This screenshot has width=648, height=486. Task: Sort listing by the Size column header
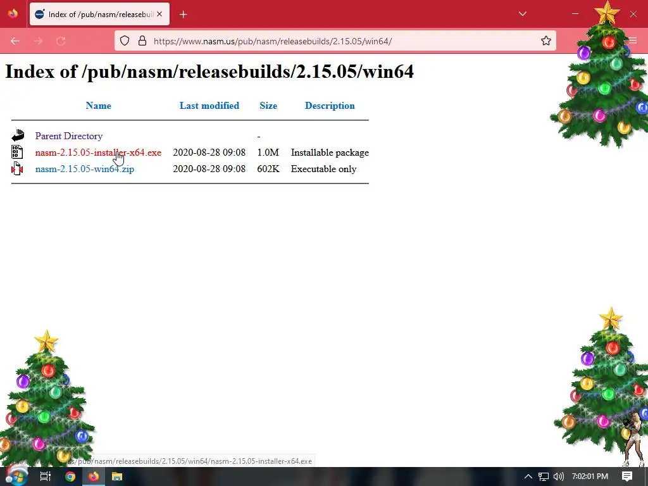point(268,106)
